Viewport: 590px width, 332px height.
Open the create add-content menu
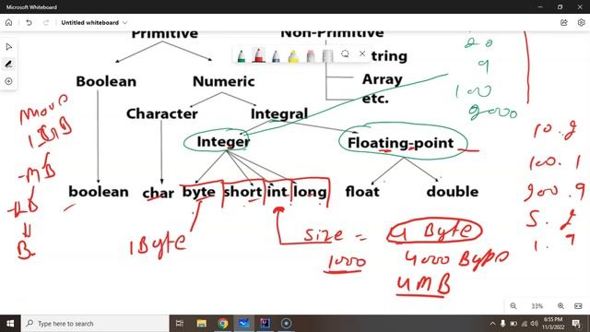click(8, 81)
